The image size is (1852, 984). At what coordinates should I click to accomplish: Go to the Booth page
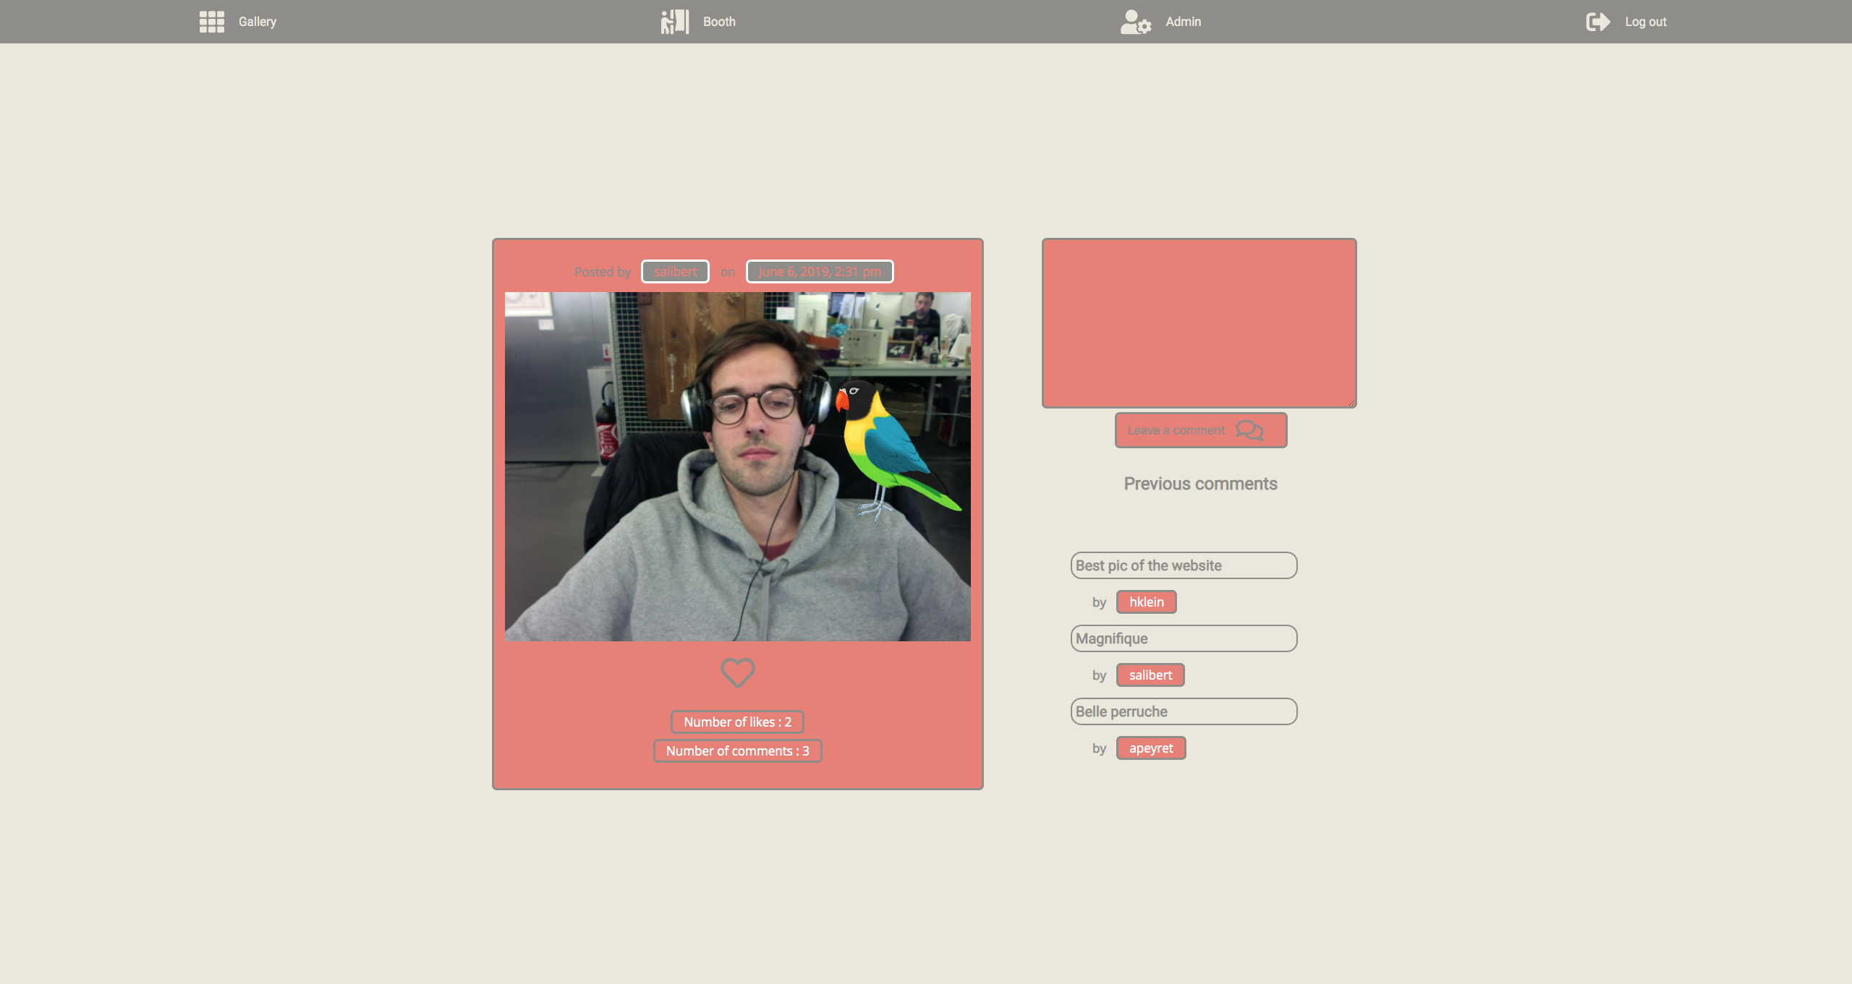point(718,22)
